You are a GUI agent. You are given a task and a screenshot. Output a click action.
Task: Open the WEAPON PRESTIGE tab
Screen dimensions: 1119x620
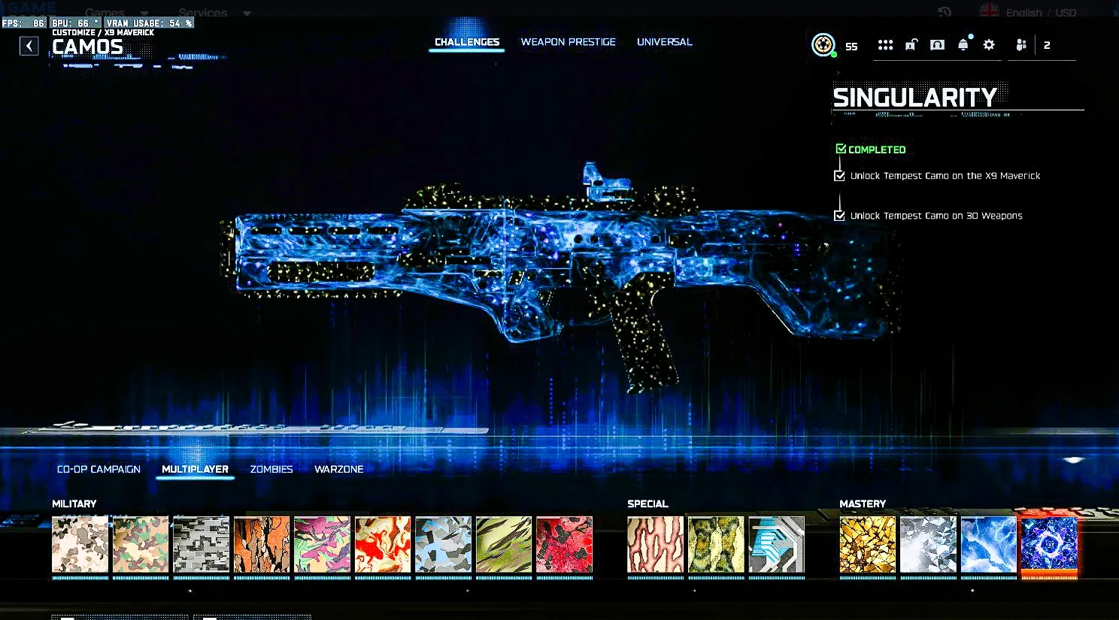(569, 42)
